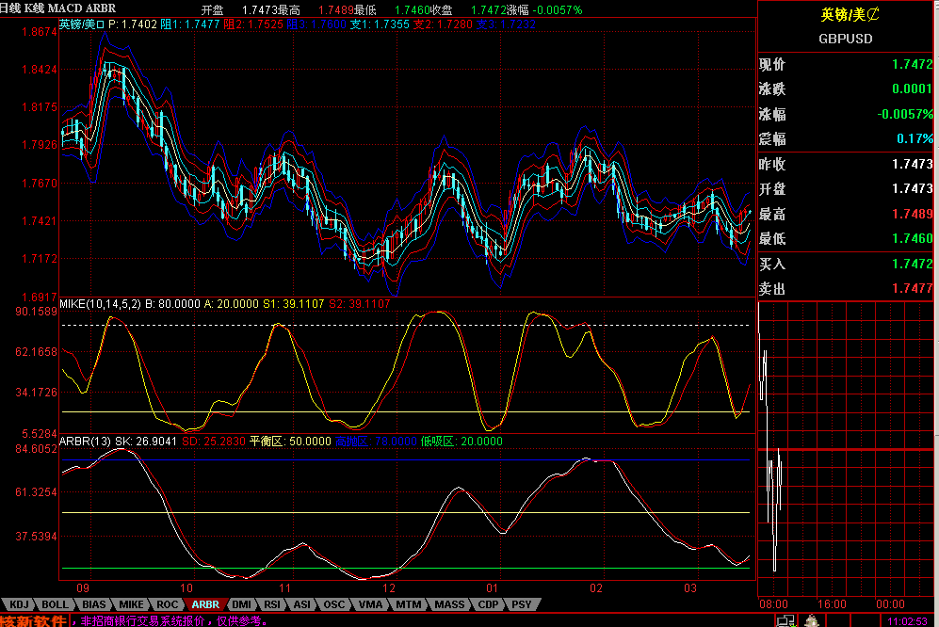Viewport: 939px width, 627px height.
Task: Switch to the KDJ indicator tab
Action: [19, 604]
